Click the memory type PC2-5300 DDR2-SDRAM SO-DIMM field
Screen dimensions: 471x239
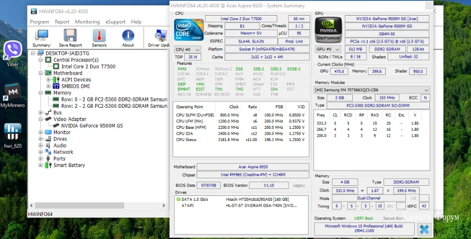(x=378, y=106)
